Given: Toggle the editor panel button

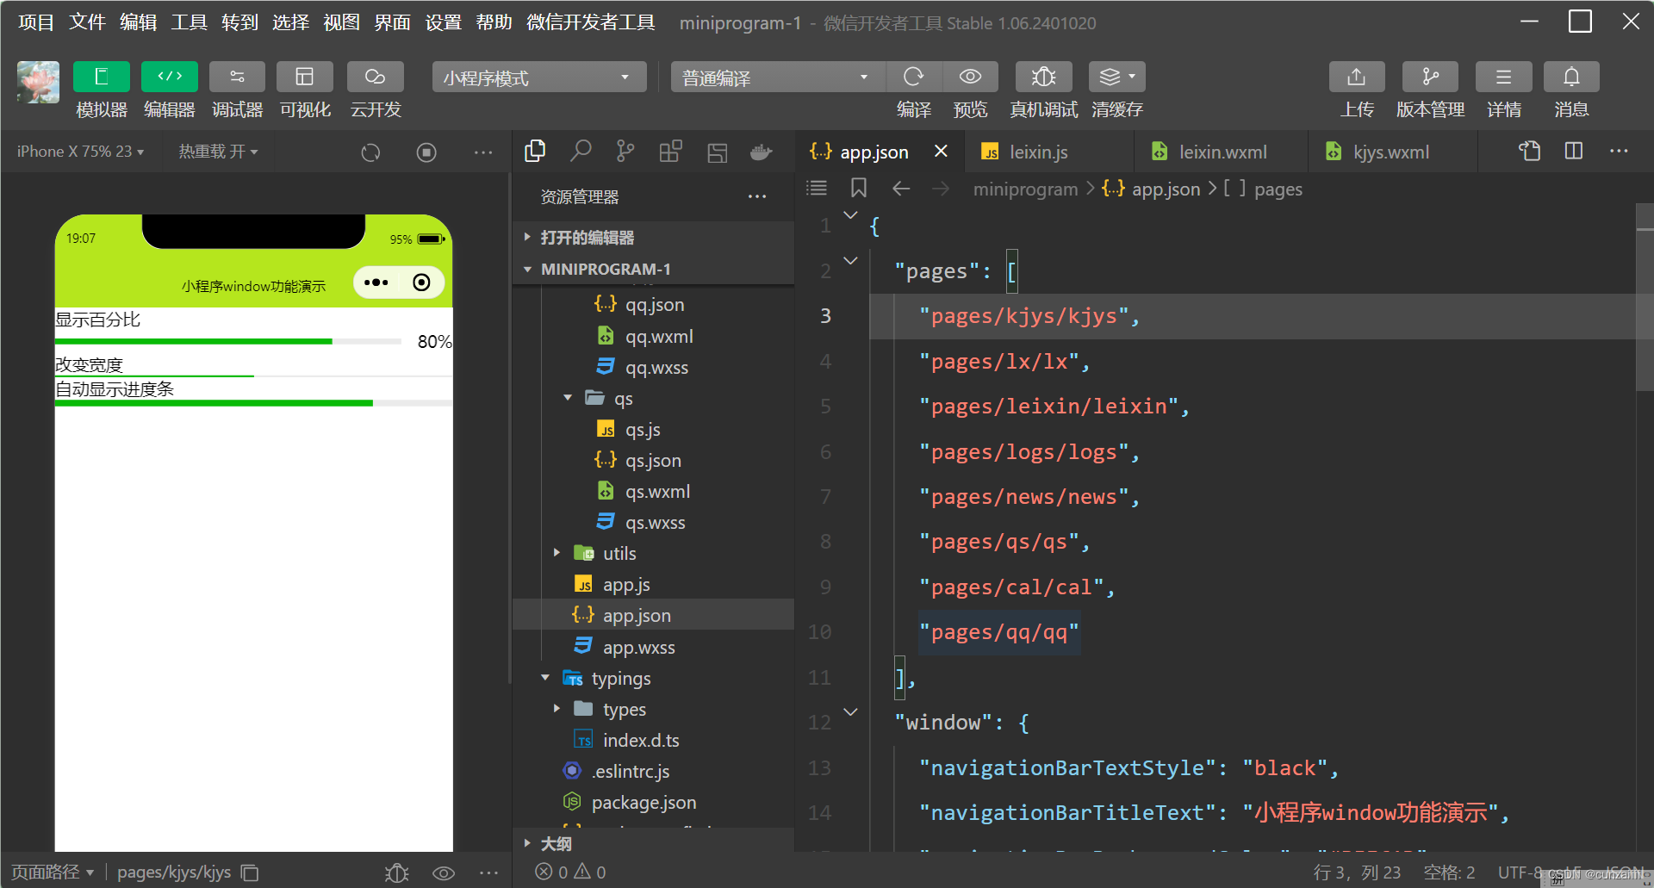Looking at the screenshot, I should pyautogui.click(x=170, y=77).
